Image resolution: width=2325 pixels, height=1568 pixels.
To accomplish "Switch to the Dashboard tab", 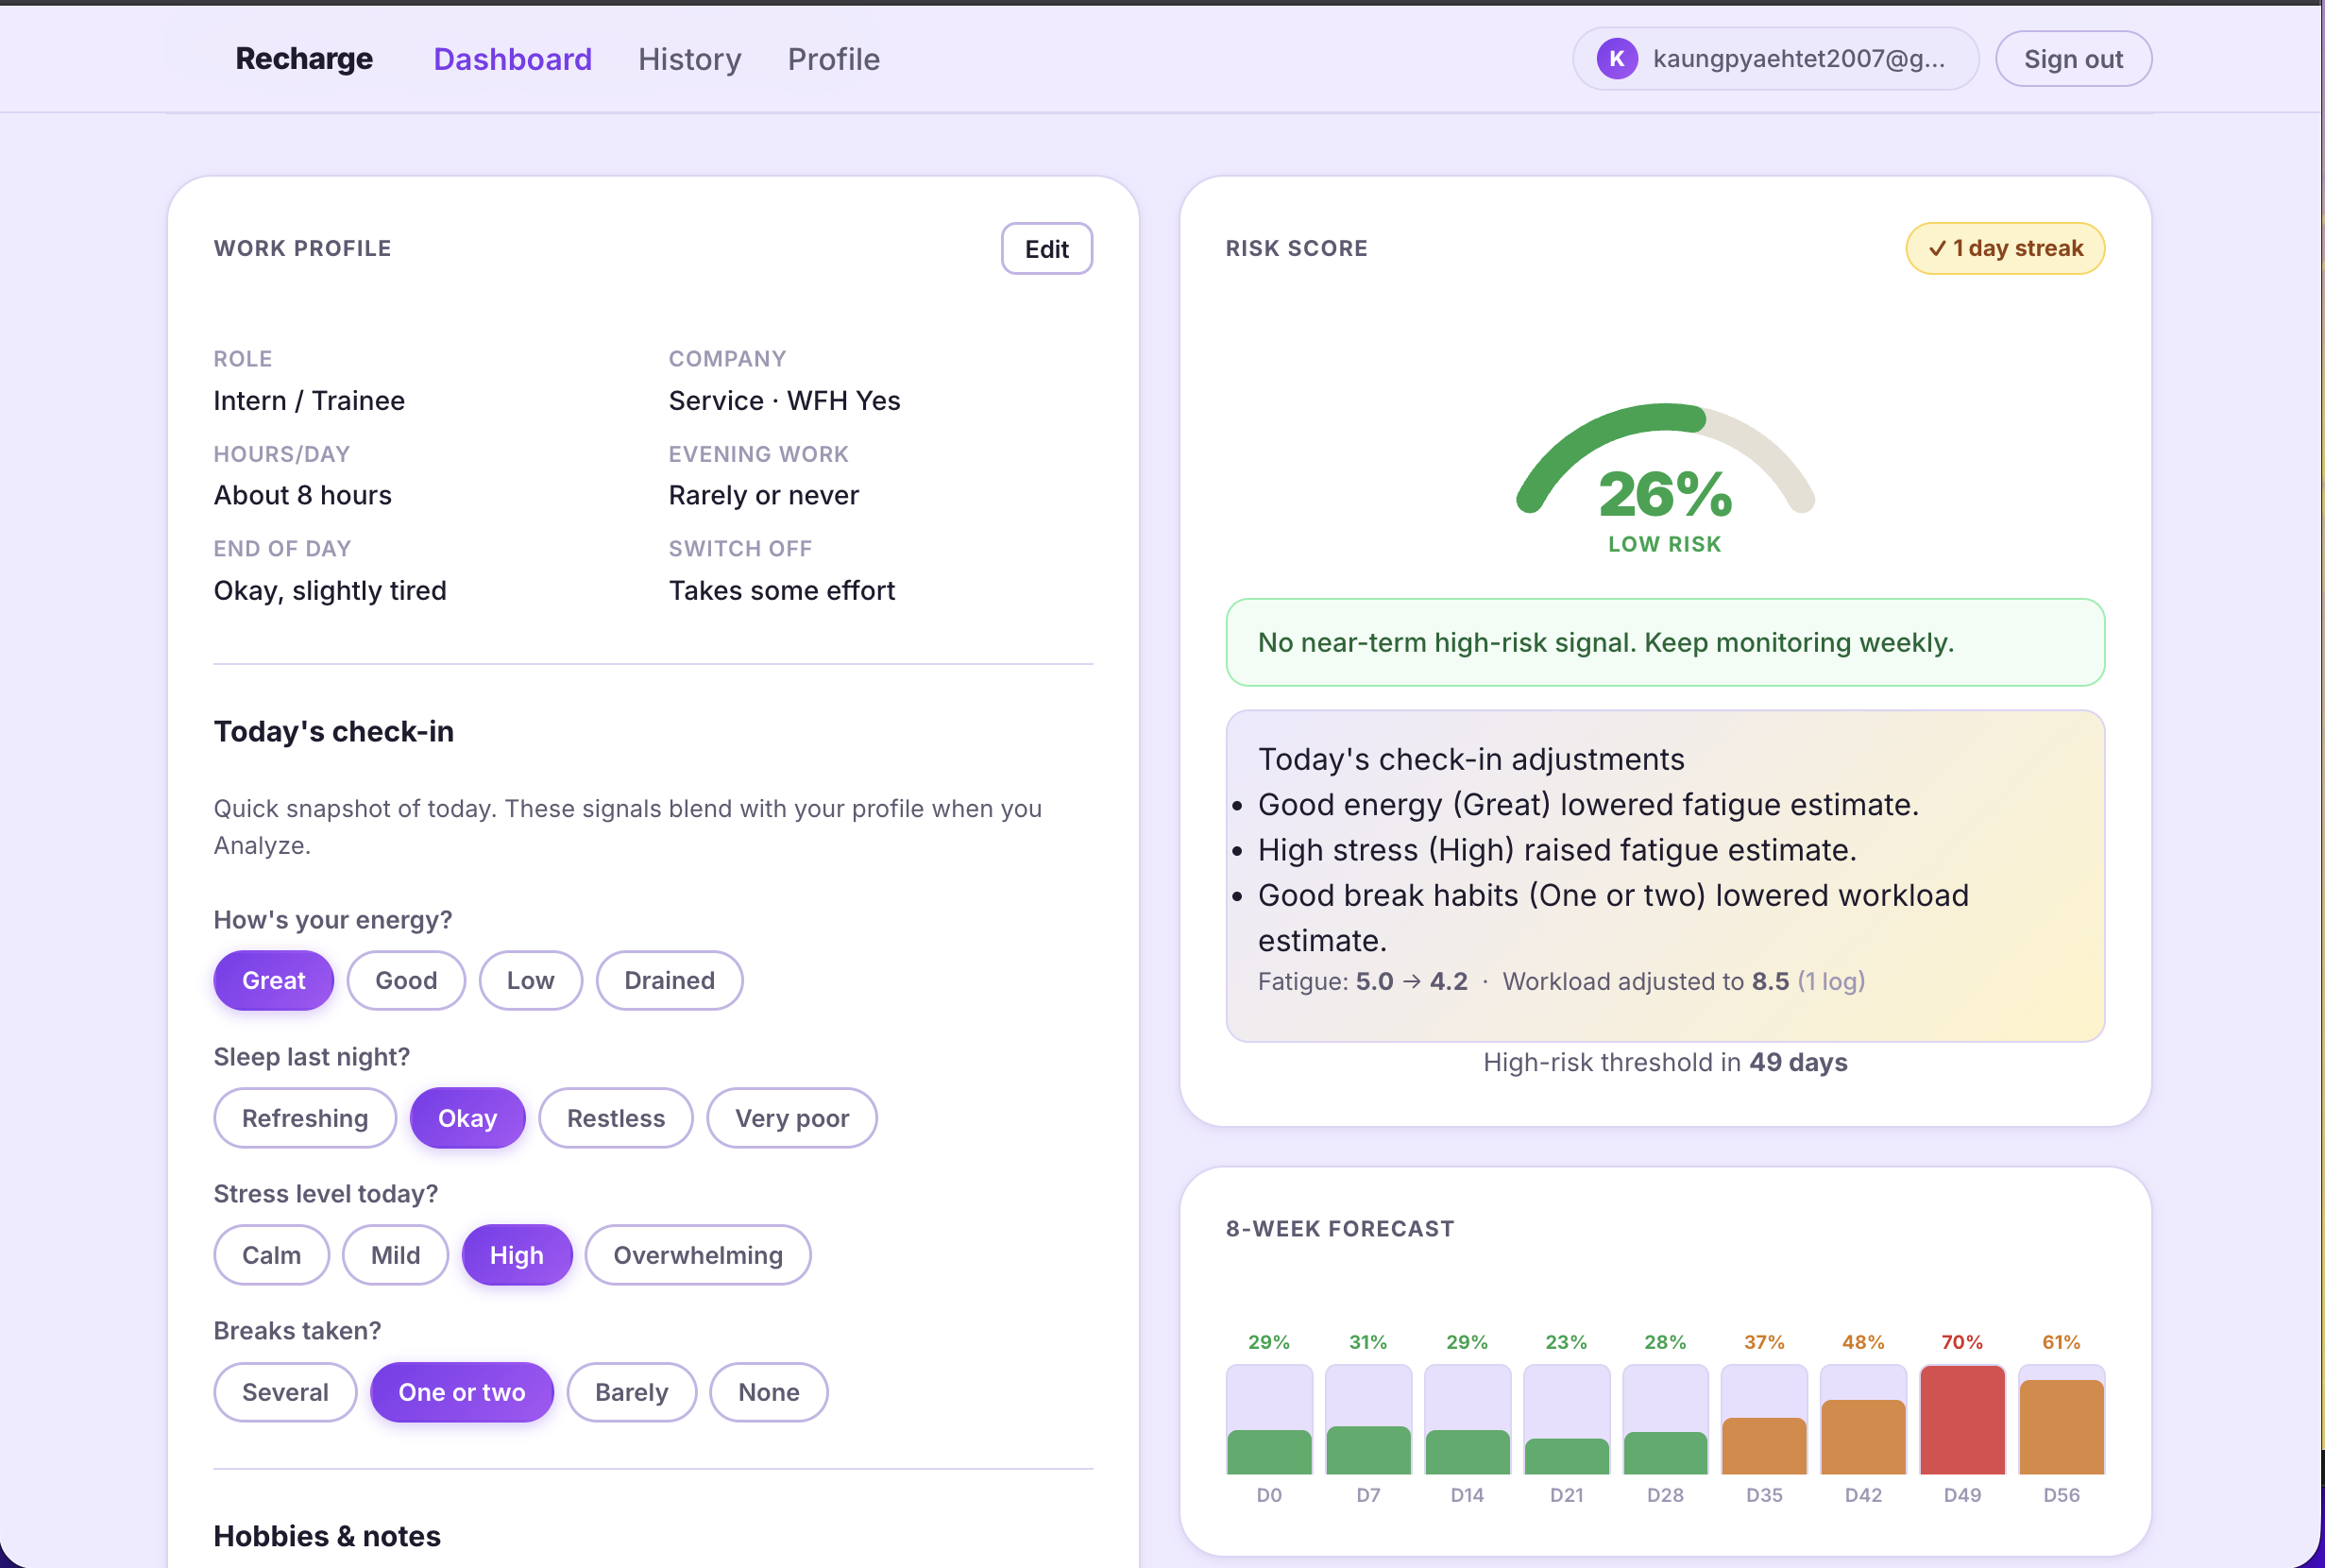I will pyautogui.click(x=513, y=59).
